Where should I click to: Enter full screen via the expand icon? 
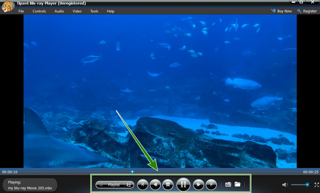click(x=316, y=185)
